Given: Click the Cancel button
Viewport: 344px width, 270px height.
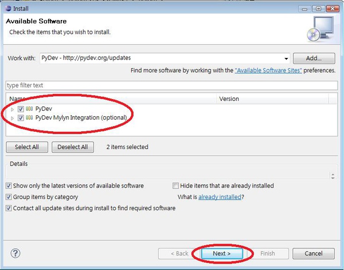Looking at the screenshot, I should click(314, 253).
